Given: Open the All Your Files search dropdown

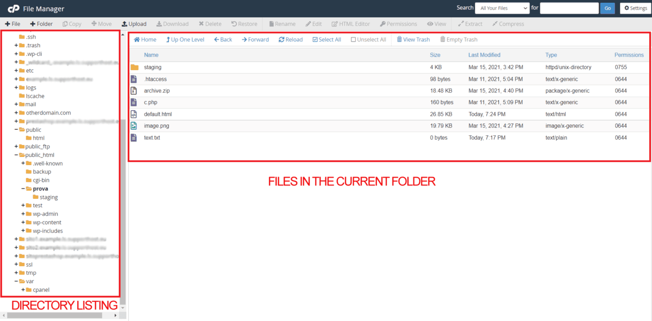Looking at the screenshot, I should (501, 8).
